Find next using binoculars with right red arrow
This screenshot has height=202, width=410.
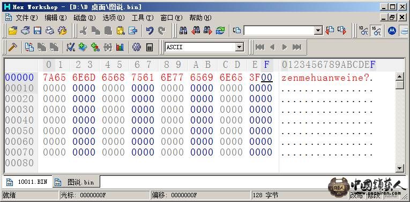tap(208, 31)
